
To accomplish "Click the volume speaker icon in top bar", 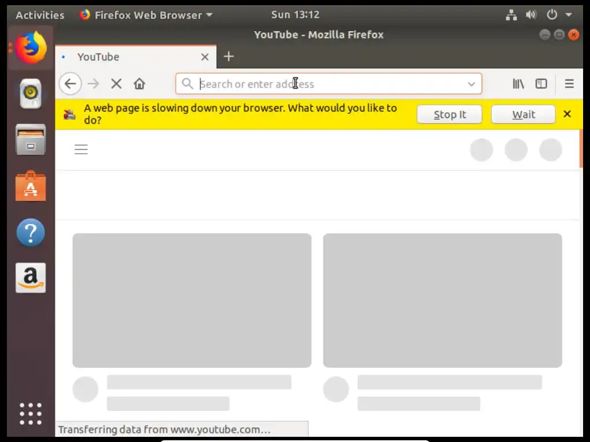I will (x=531, y=15).
